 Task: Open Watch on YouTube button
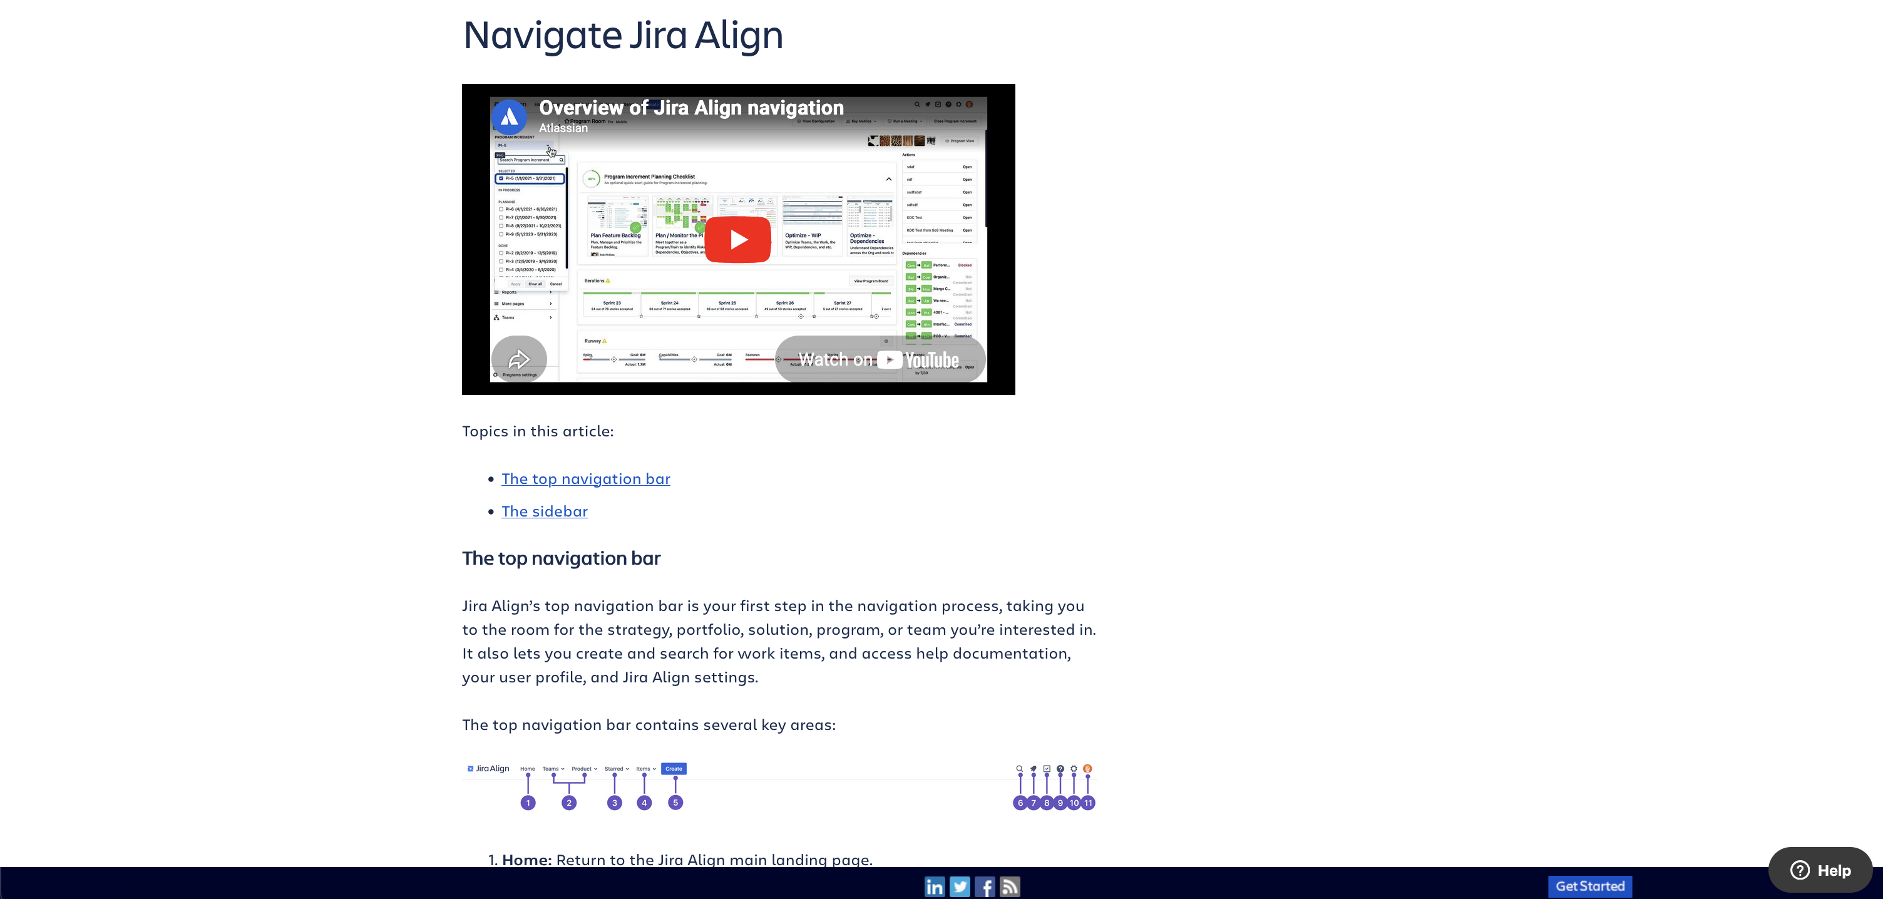click(x=880, y=359)
